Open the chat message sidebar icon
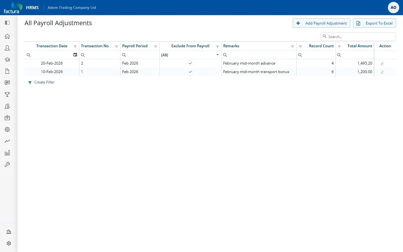The width and height of the screenshot is (403, 252). (x=7, y=83)
